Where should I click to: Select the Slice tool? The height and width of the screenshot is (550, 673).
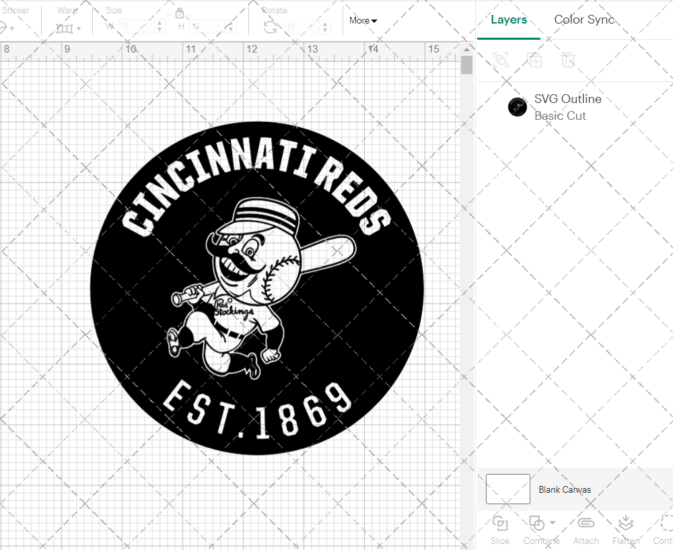pyautogui.click(x=499, y=529)
